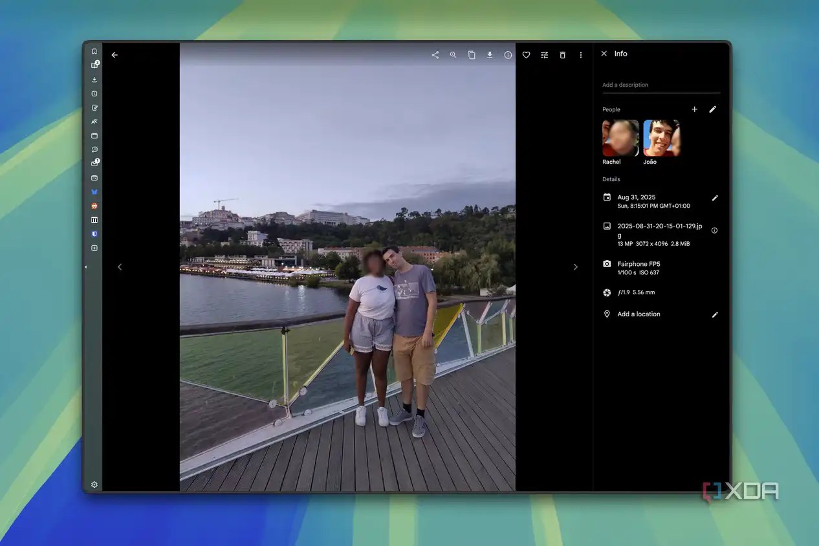
Task: Click the Aug 31, 2025 date text
Action: click(637, 197)
